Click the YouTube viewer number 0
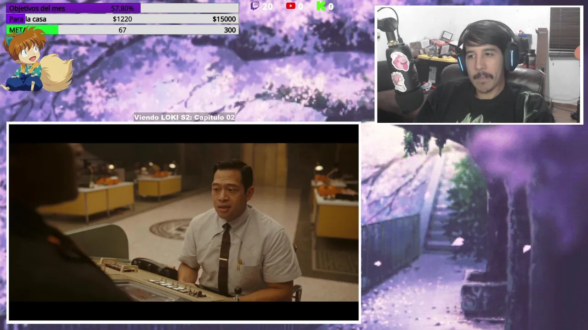This screenshot has height=330, width=588. (300, 6)
